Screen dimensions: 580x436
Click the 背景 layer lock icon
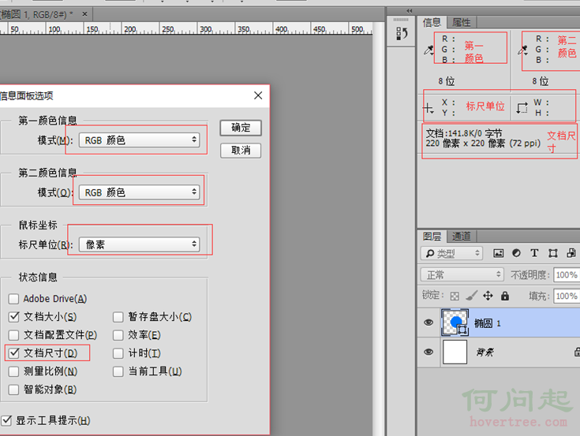tap(577, 352)
